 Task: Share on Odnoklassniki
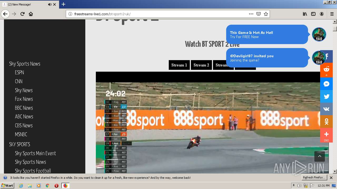(326, 122)
